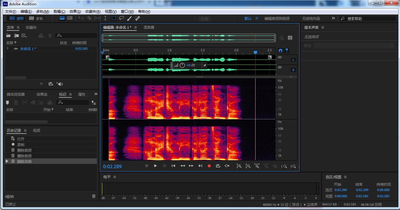Select the Lasso selection tool
This screenshot has height=210, width=400.
pos(122,18)
